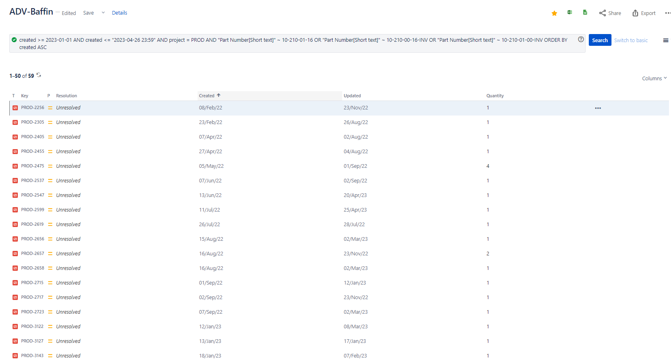The image size is (671, 364).
Task: Sort by Quantity column header
Action: (x=495, y=96)
